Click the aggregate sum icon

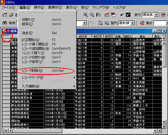142,23
